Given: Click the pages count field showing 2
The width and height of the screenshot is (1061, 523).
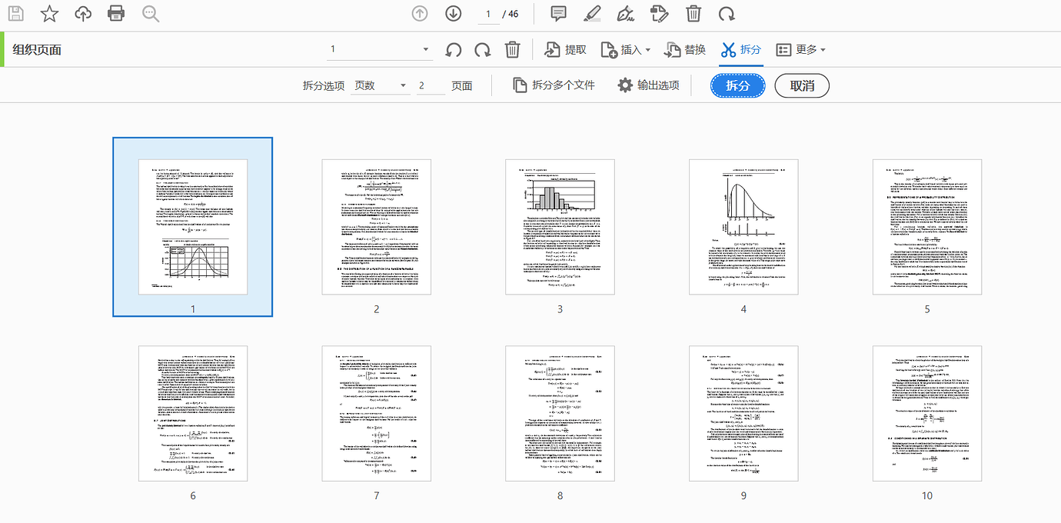Looking at the screenshot, I should pyautogui.click(x=431, y=85).
